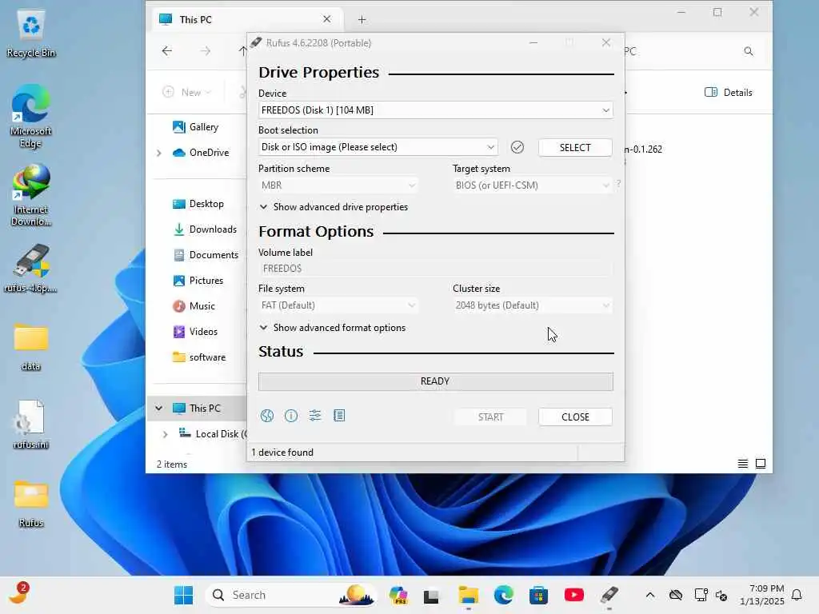This screenshot has width=819, height=614.
Task: Expand Show advanced format options
Action: pos(333,328)
